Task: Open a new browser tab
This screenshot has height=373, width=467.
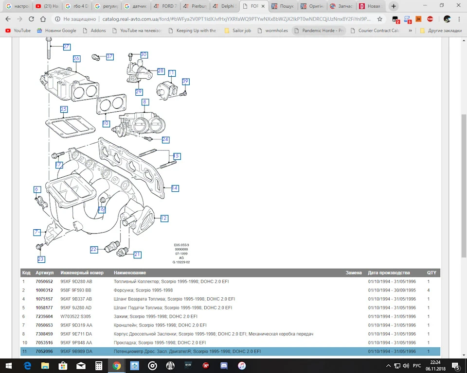Action: [x=394, y=6]
